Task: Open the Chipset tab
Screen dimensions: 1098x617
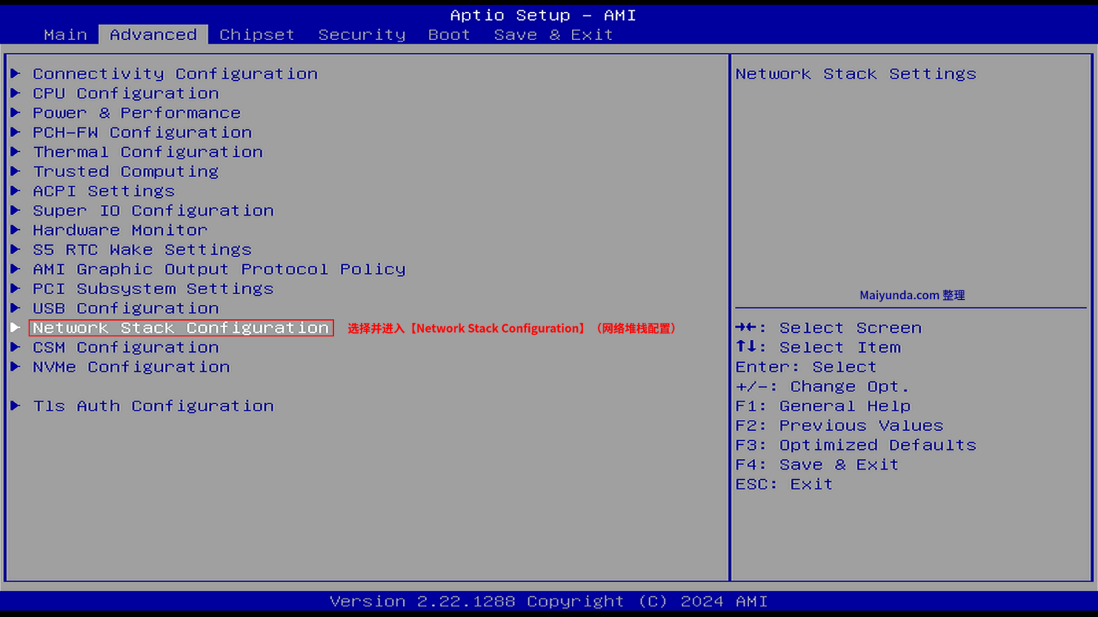Action: point(257,34)
